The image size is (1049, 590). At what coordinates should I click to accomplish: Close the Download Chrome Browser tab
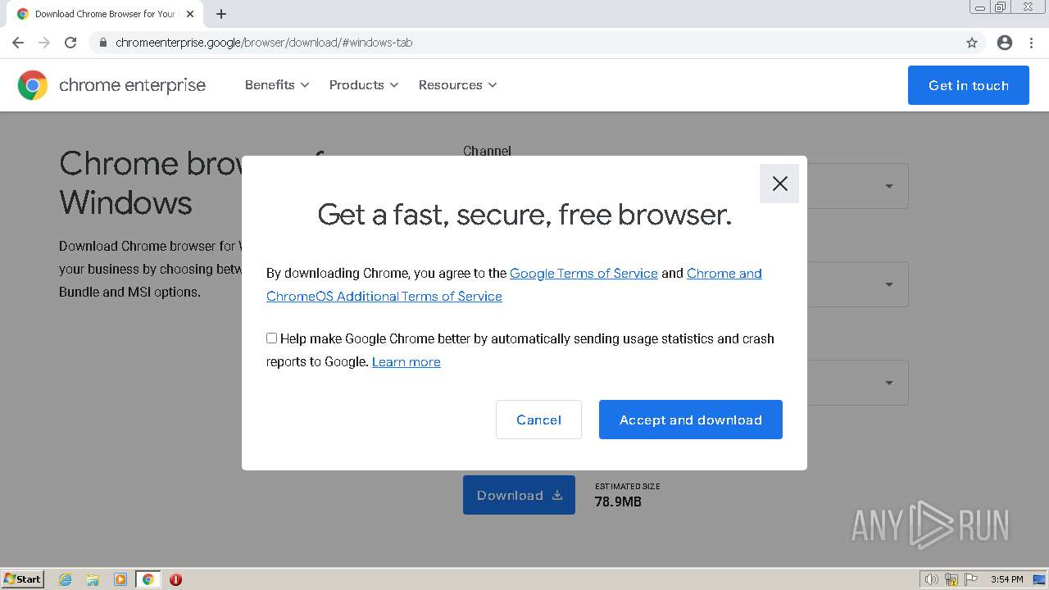(x=190, y=14)
